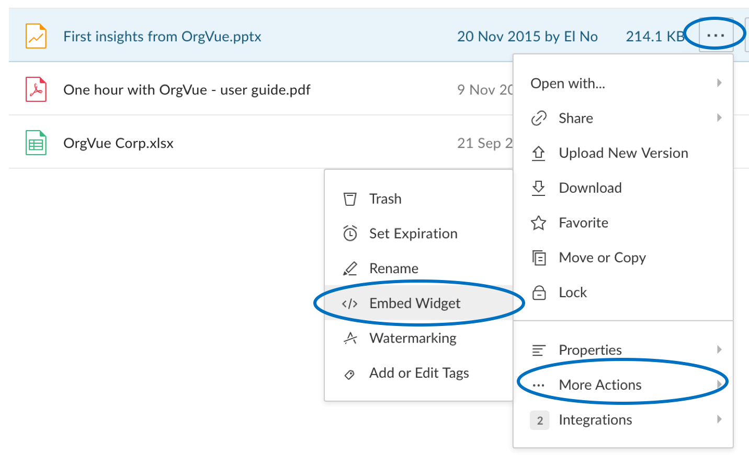Select Embed Widget from the submenu
This screenshot has height=455, width=749.
click(415, 304)
